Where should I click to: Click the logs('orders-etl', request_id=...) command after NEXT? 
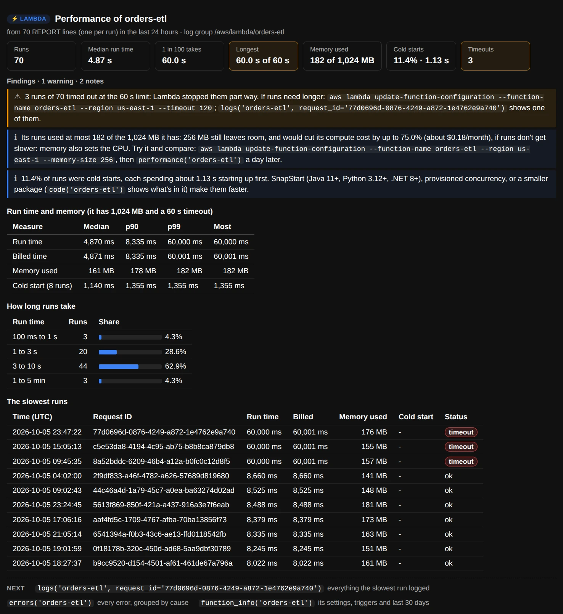coord(179,588)
